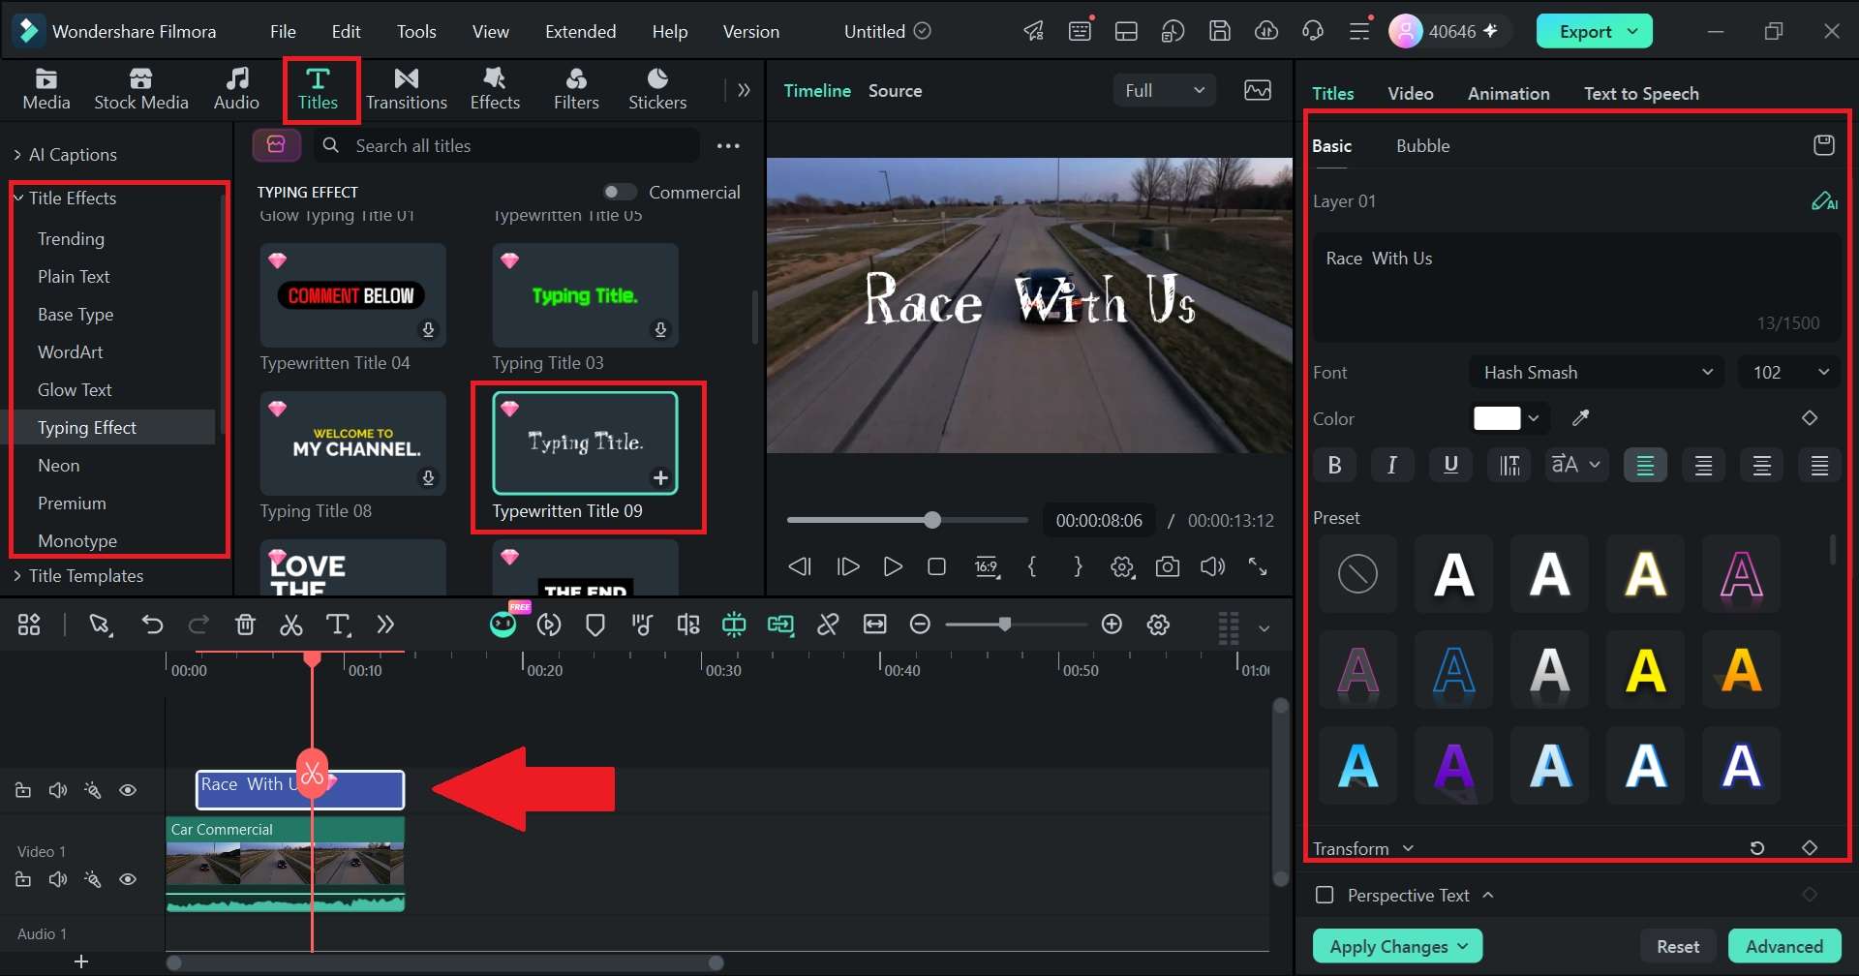
Task: Open the preview quality Full dropdown
Action: (x=1164, y=90)
